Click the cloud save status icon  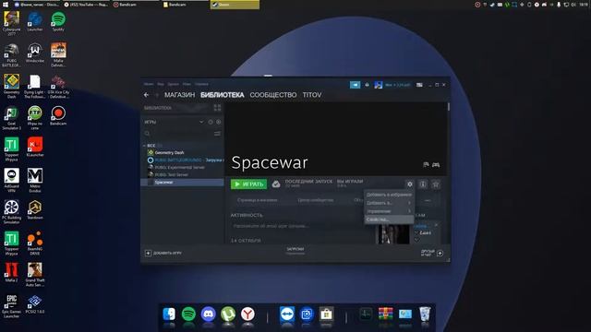(276, 184)
